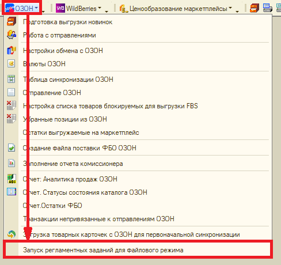281x265 pixels.
Task: Click the chart icon for отчета комиссионера
Action: [x=12, y=163]
